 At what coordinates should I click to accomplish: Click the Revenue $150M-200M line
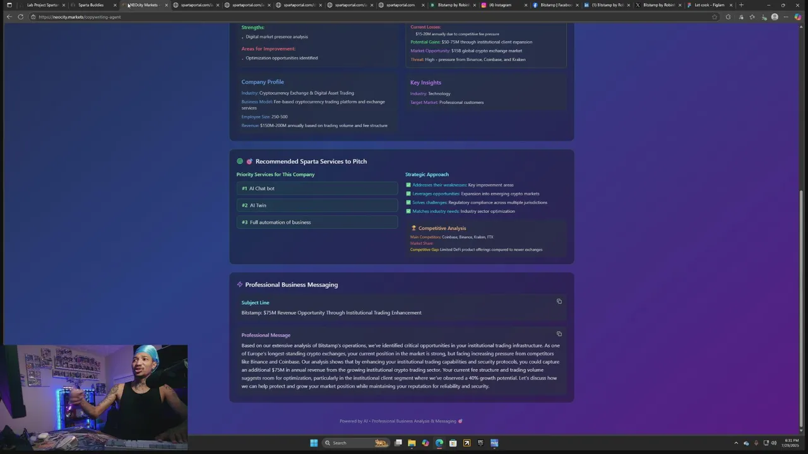point(314,125)
